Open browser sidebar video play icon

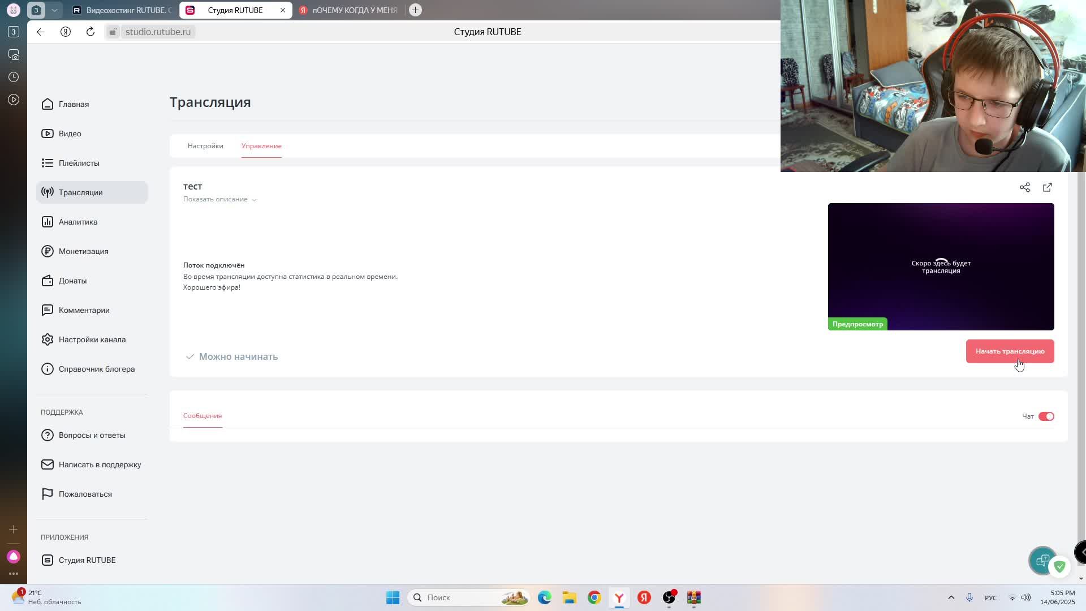click(x=14, y=100)
